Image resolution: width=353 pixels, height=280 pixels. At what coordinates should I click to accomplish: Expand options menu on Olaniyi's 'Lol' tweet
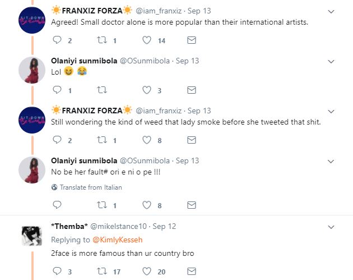click(331, 61)
